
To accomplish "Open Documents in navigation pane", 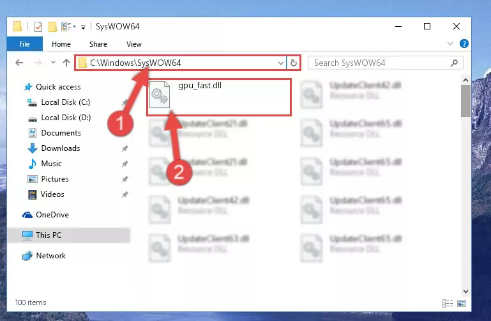I will click(61, 133).
